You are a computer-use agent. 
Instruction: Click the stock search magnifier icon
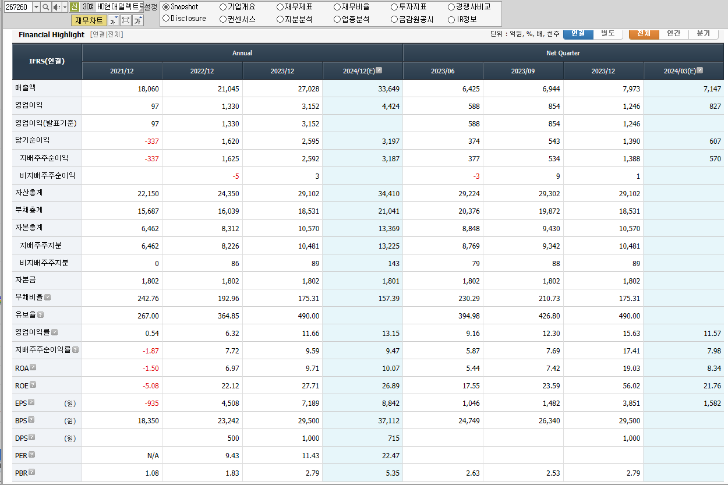(x=45, y=7)
